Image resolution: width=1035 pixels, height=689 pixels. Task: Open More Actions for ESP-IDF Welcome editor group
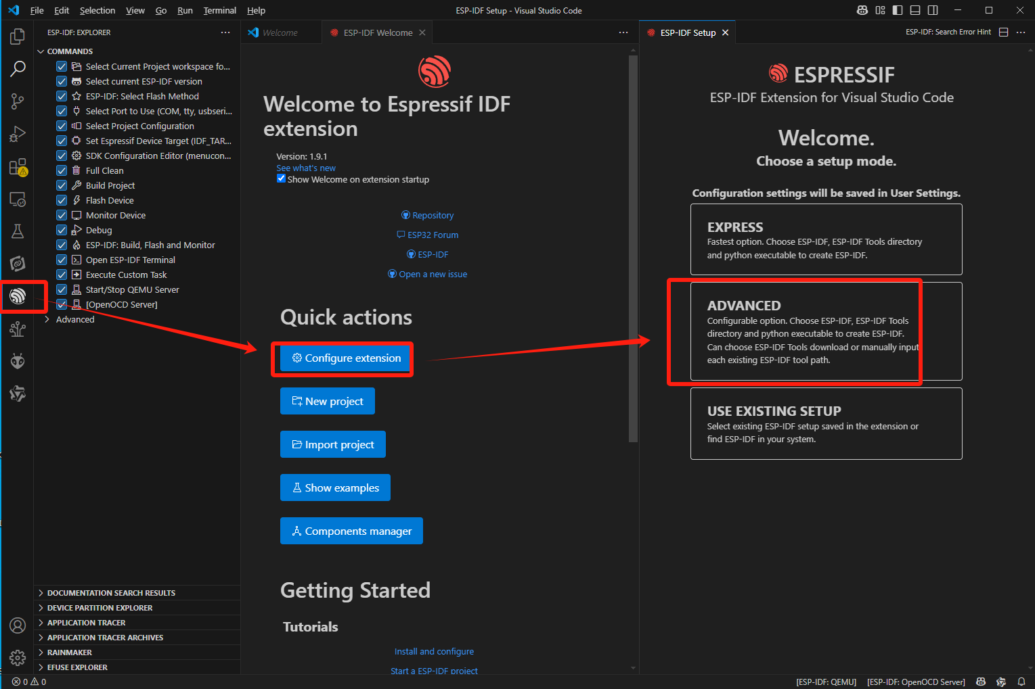[623, 32]
